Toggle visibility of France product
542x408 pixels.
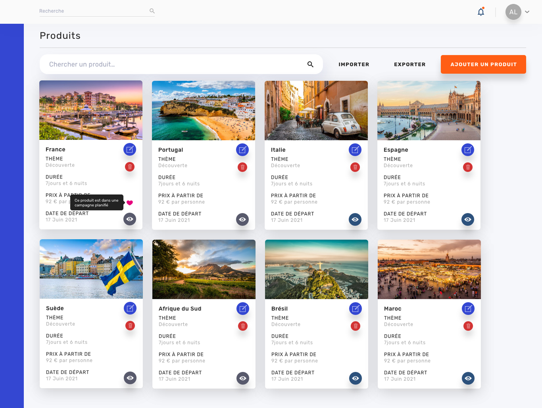(x=130, y=219)
